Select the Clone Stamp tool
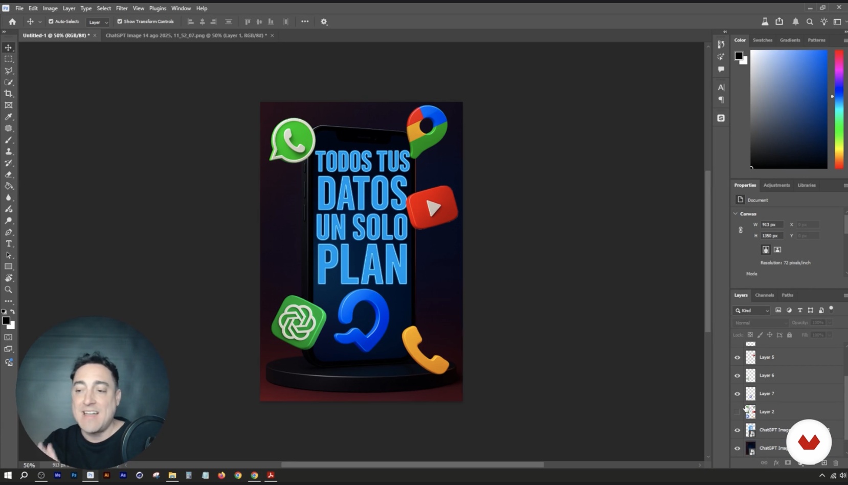Viewport: 848px width, 485px height. pos(9,151)
